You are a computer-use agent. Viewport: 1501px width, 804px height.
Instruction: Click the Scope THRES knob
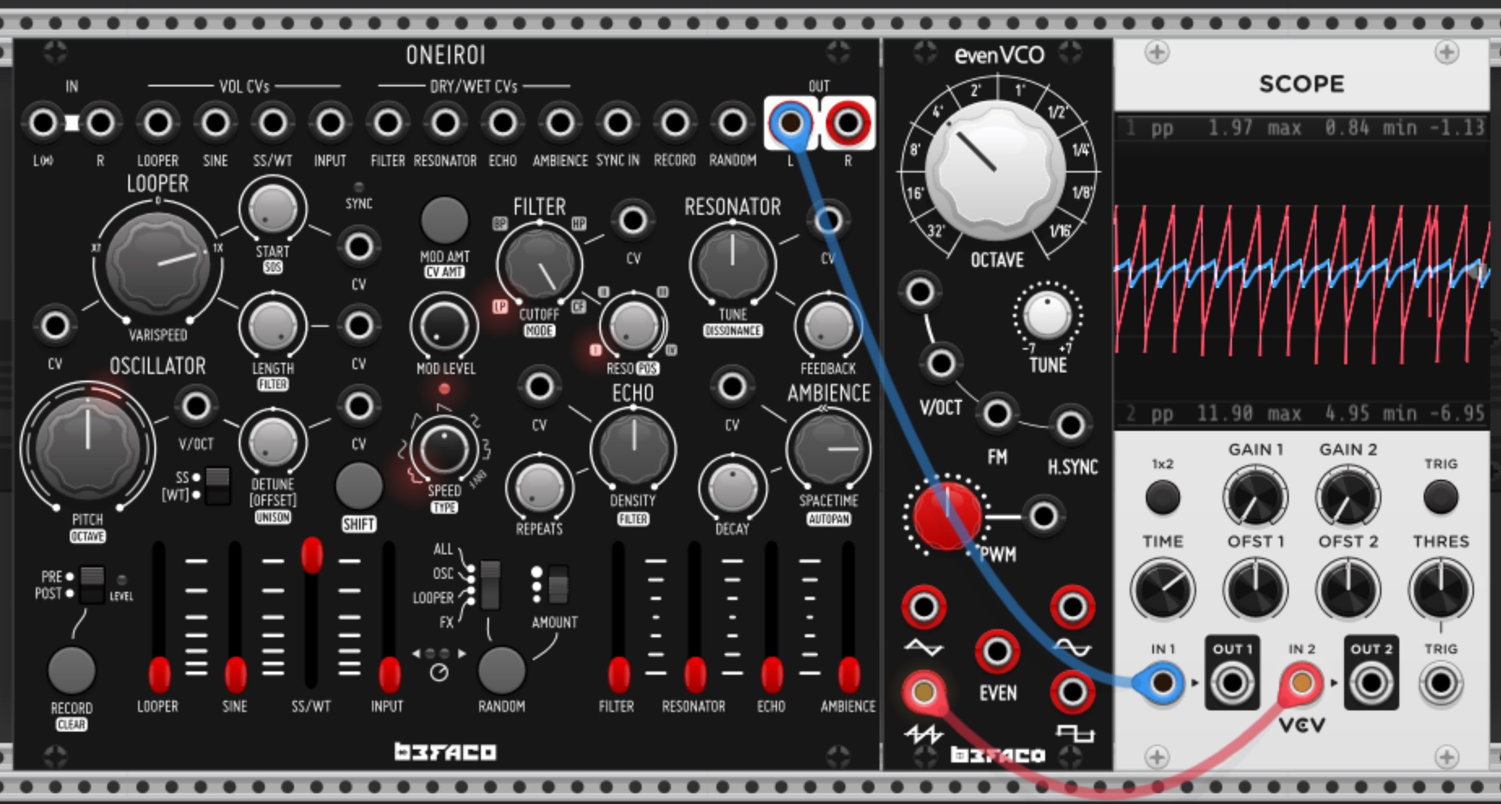[x=1441, y=590]
